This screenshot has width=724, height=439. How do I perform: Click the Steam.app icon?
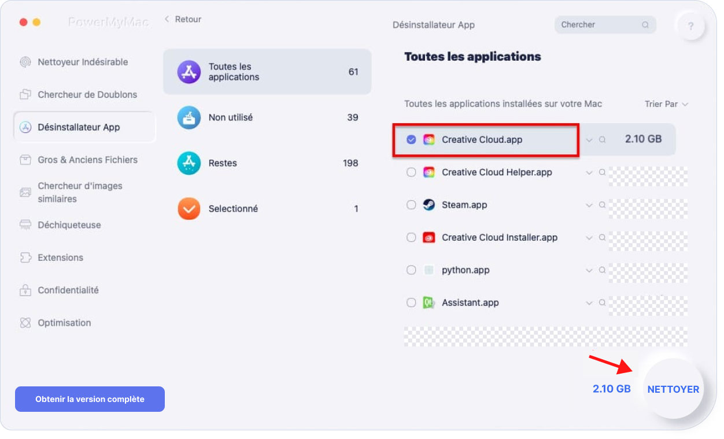pos(429,205)
